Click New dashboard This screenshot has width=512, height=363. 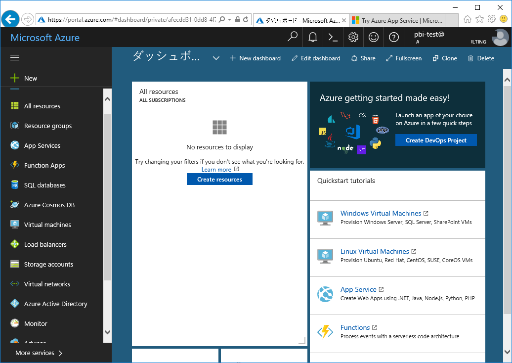pos(255,58)
